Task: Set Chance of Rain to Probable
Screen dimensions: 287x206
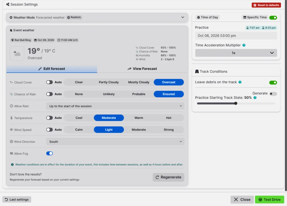Action: (x=139, y=94)
